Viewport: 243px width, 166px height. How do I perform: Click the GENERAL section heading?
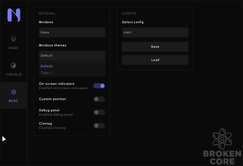(x=47, y=14)
